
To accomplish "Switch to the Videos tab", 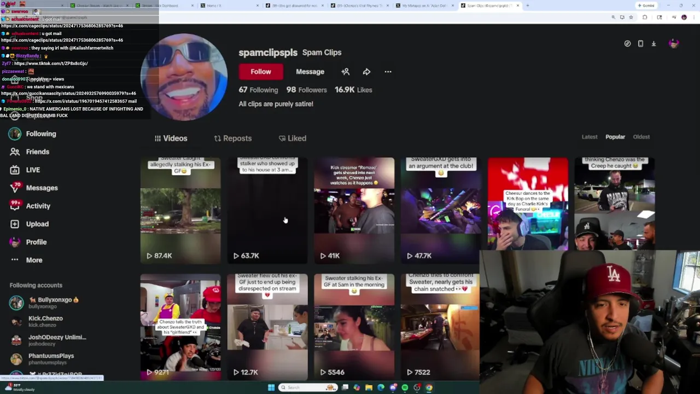I will click(171, 138).
